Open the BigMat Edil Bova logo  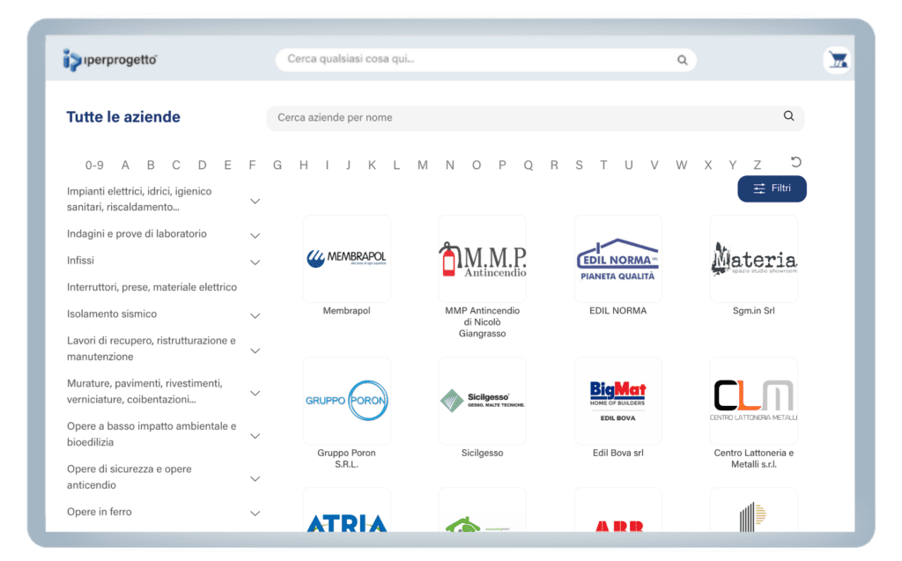pos(617,401)
